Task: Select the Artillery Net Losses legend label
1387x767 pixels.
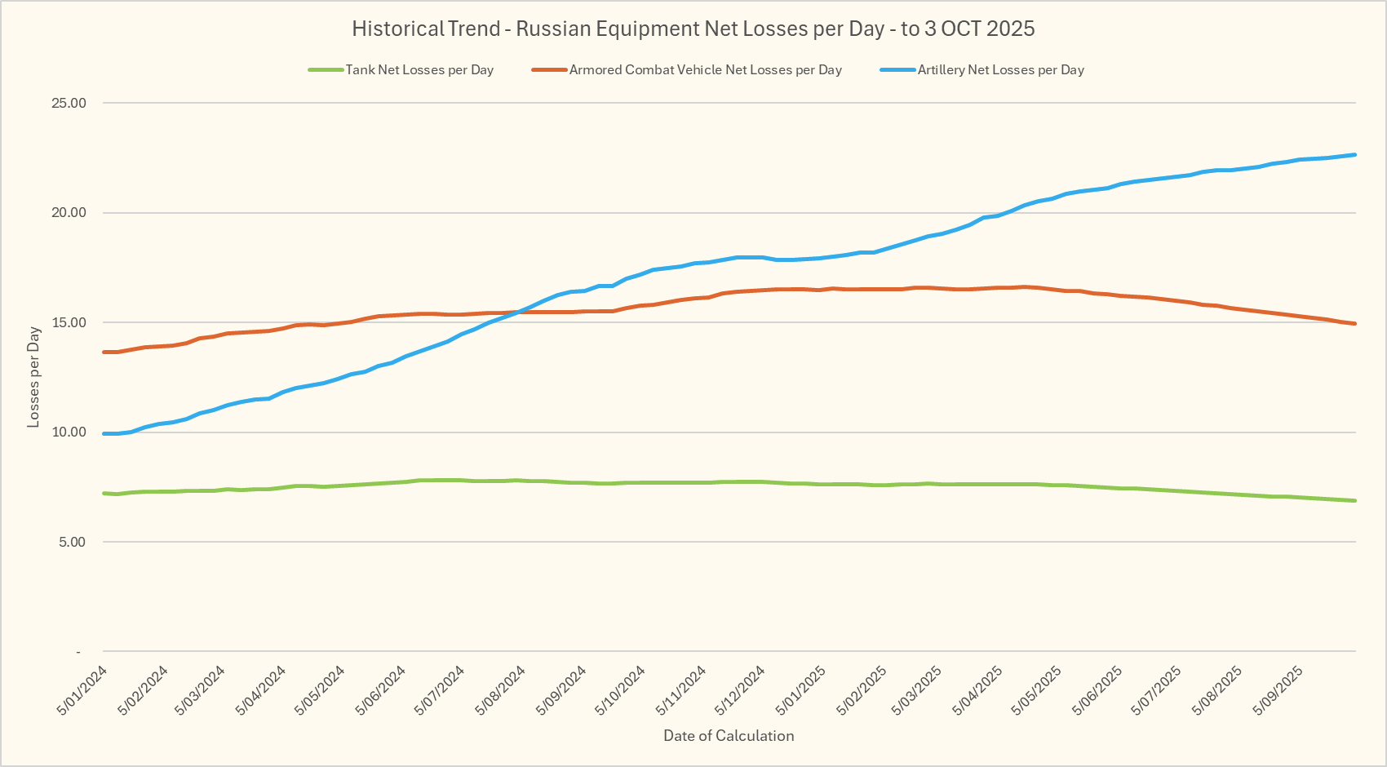Action: point(1000,70)
